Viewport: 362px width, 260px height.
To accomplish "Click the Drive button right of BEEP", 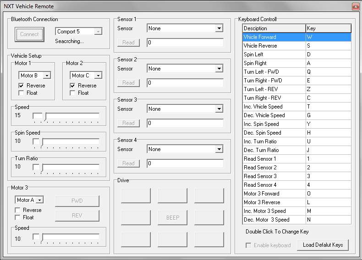I will 209,217.
